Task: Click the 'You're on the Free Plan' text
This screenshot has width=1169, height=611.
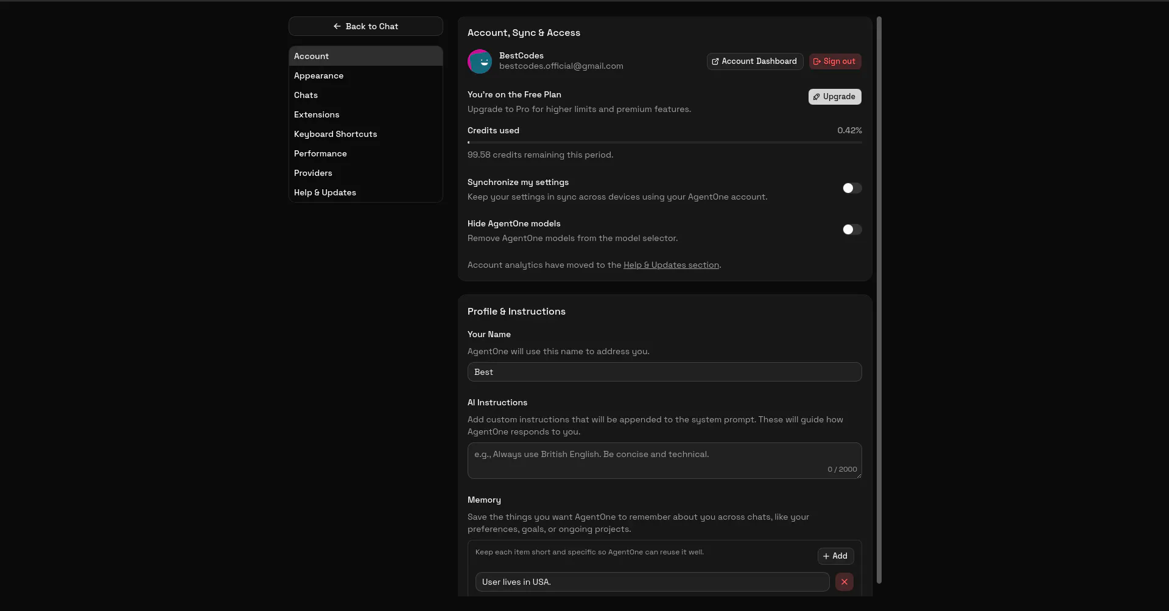Action: click(514, 95)
